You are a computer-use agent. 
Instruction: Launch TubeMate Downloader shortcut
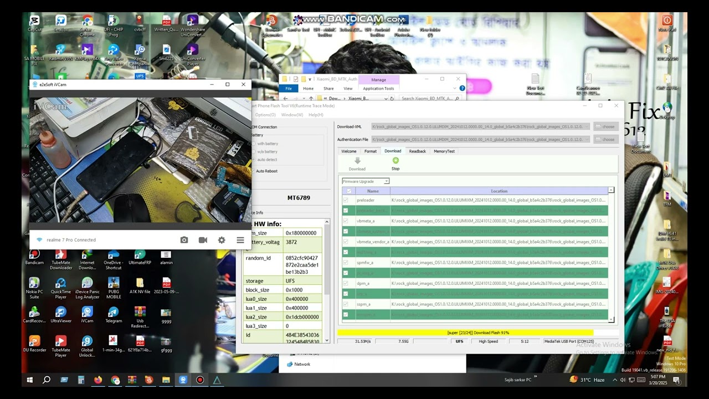(x=61, y=259)
